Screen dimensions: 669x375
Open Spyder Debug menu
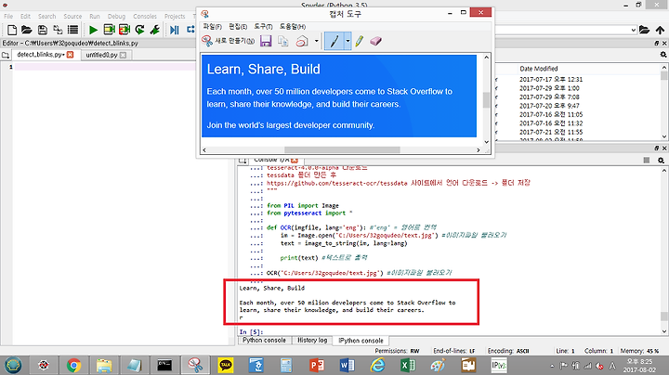116,16
